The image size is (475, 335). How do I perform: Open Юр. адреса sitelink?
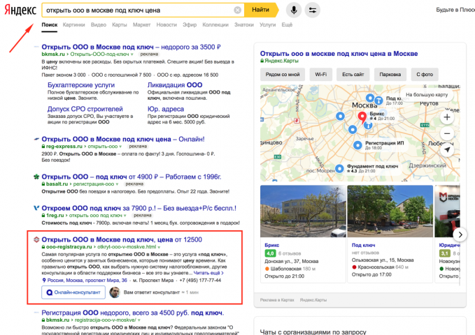(165, 109)
